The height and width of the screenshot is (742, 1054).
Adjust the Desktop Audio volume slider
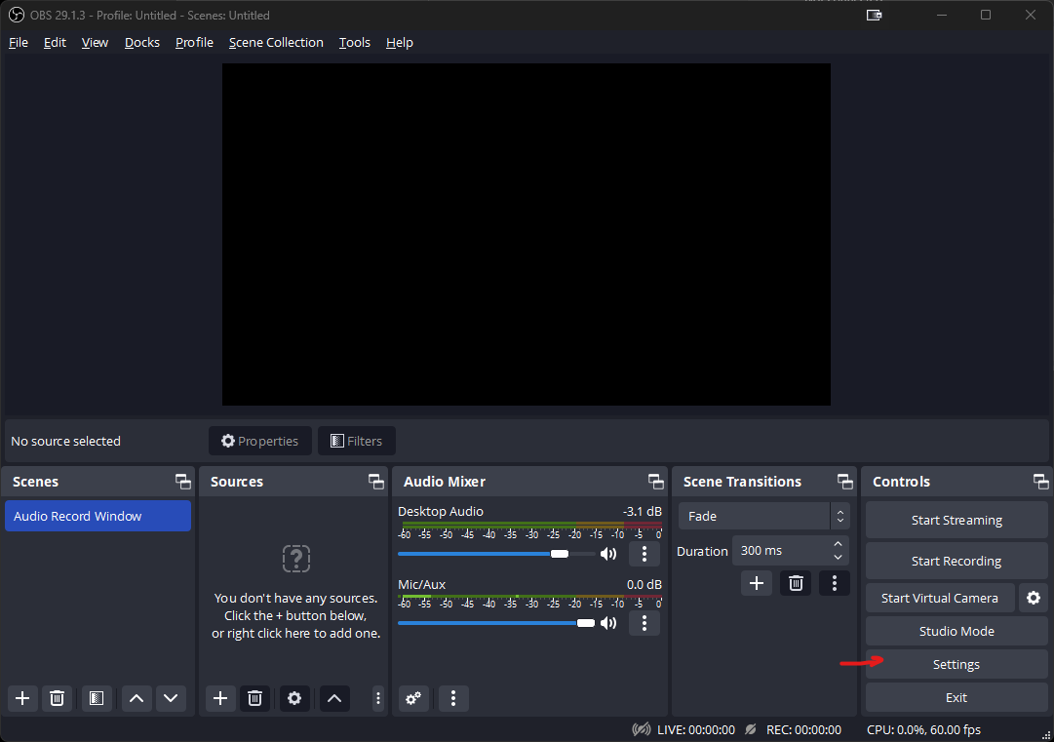tap(496, 554)
